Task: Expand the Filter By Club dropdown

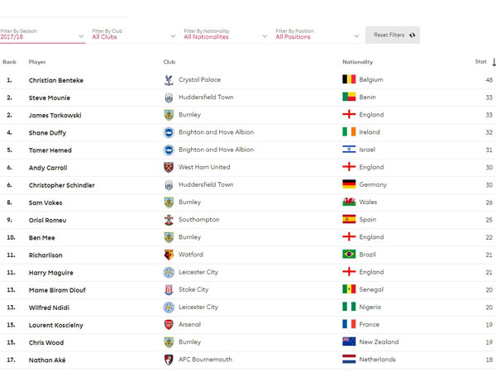Action: click(x=133, y=35)
